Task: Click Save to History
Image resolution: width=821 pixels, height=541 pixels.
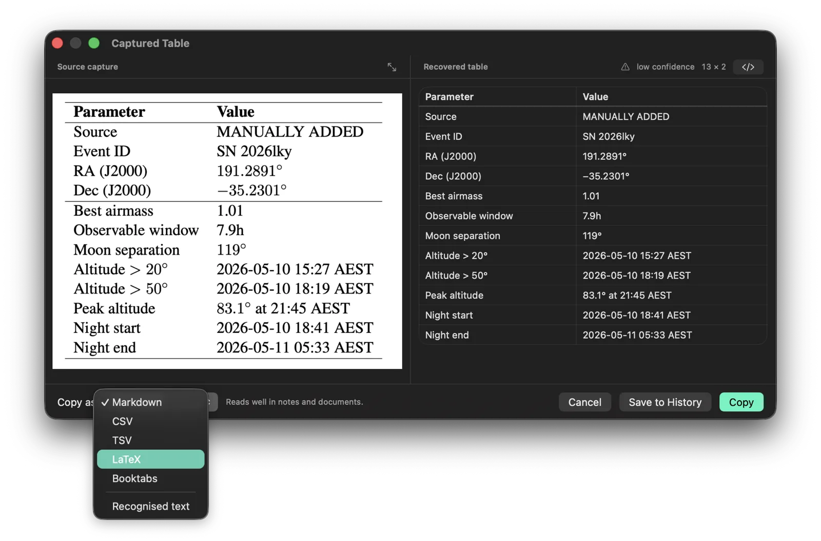Action: coord(664,402)
